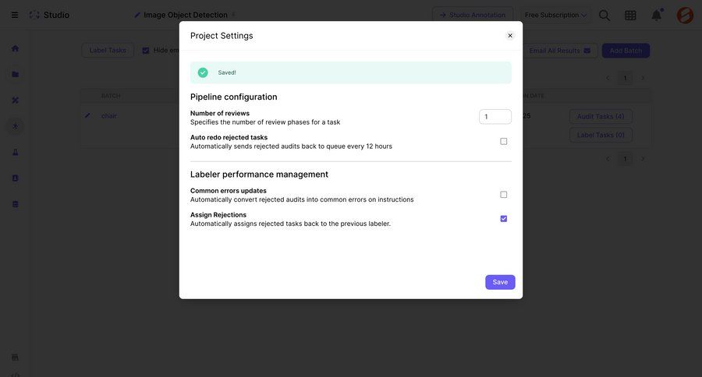Open the folder icon in the sidebar
The height and width of the screenshot is (377, 702).
click(15, 74)
